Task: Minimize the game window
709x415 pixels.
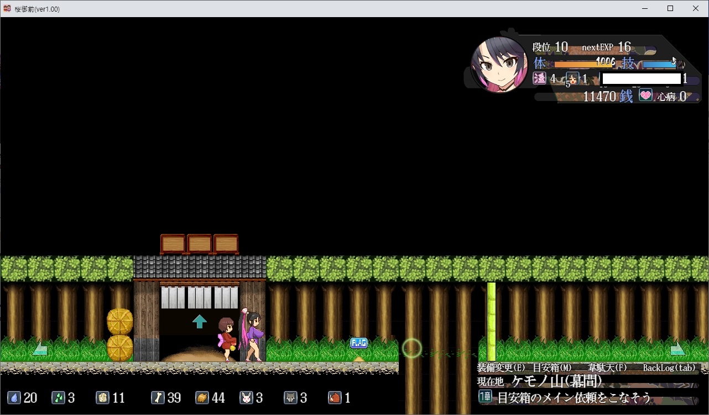Action: pos(645,8)
